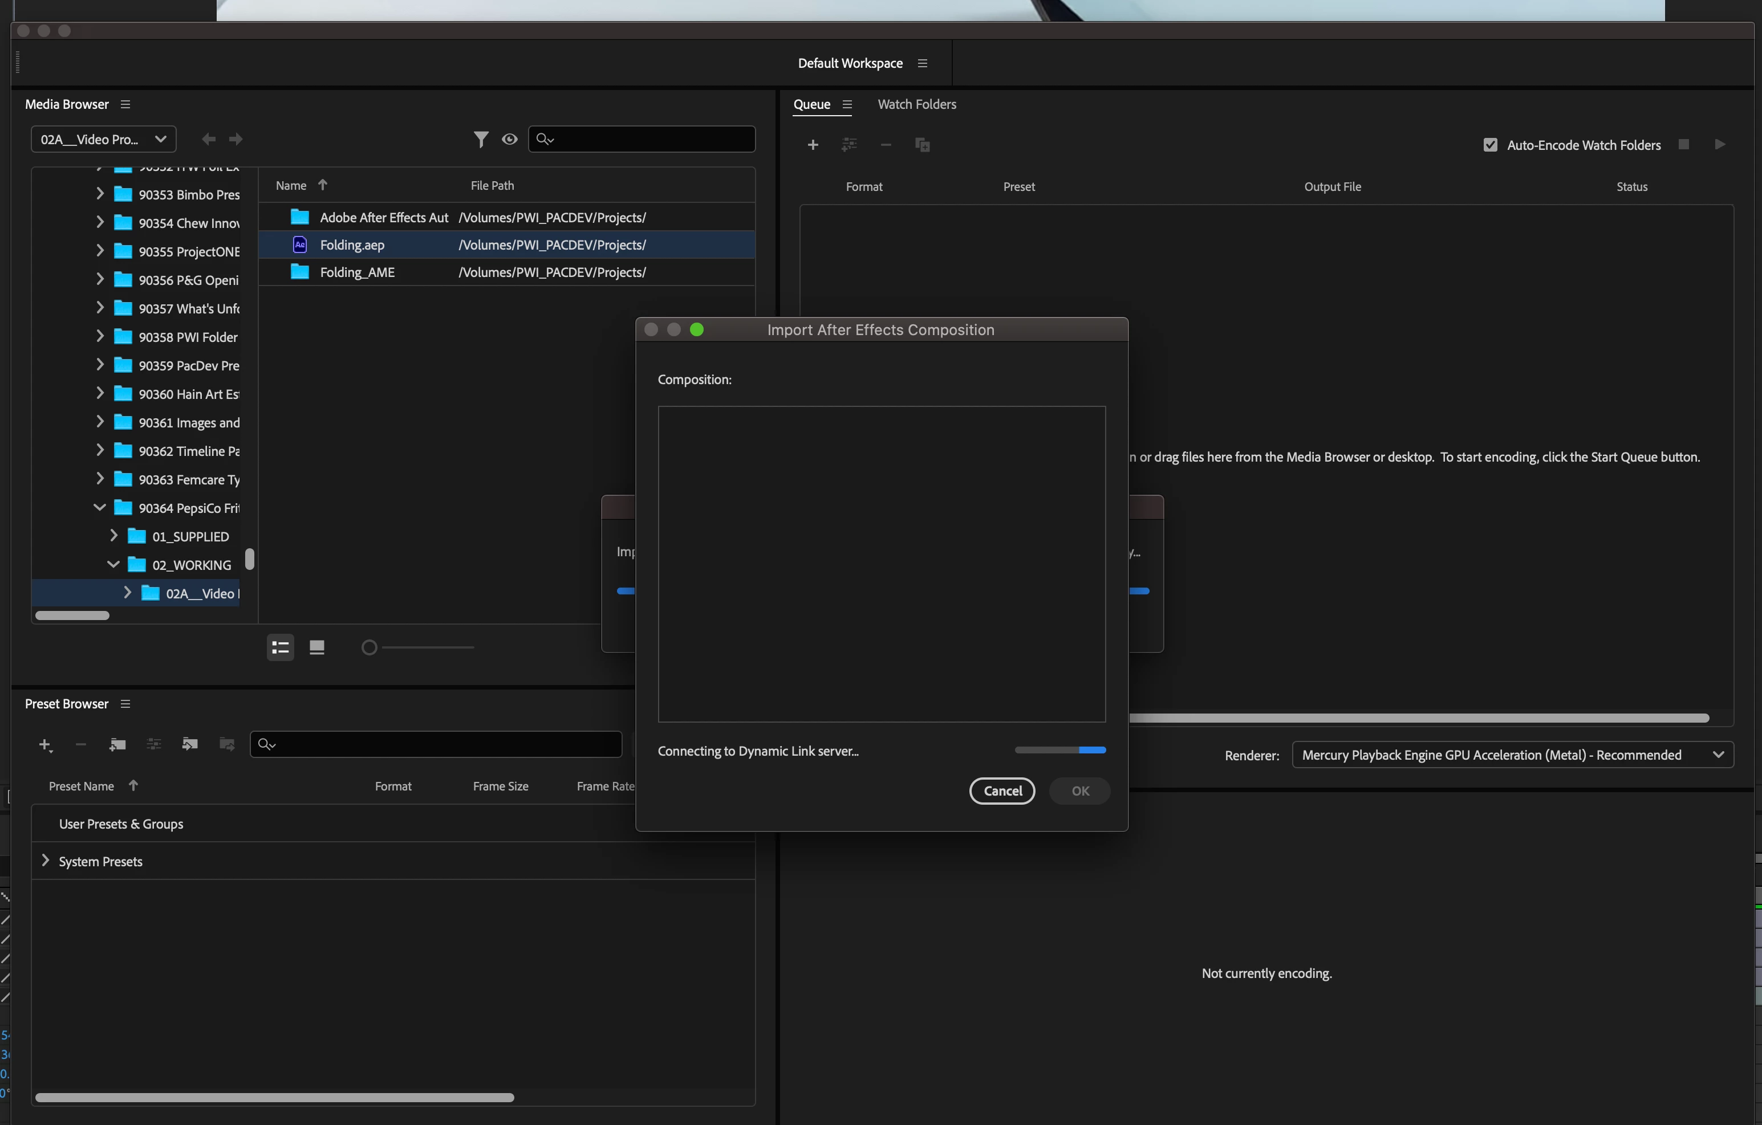Open the 02A__Video Pro path dropdown
1762x1125 pixels.
pos(103,139)
